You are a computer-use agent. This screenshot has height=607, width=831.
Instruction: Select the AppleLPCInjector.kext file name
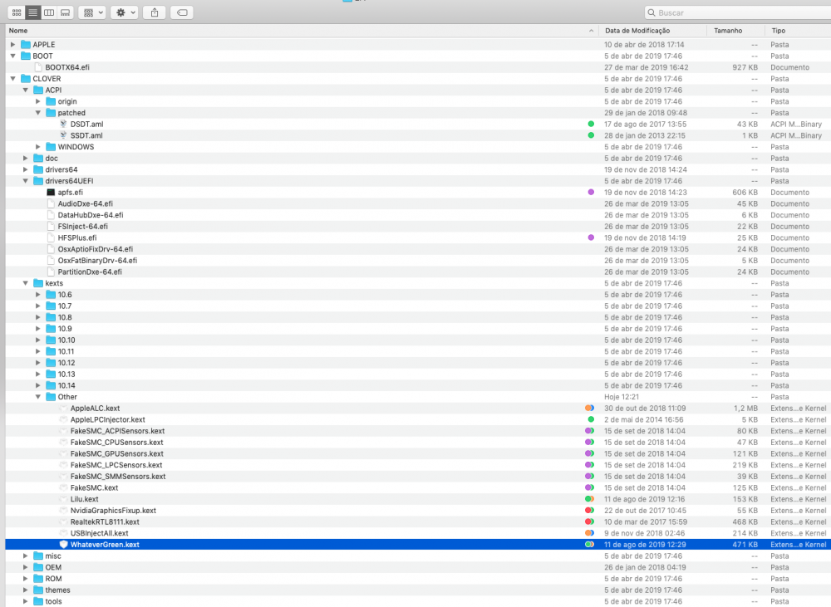(108, 419)
